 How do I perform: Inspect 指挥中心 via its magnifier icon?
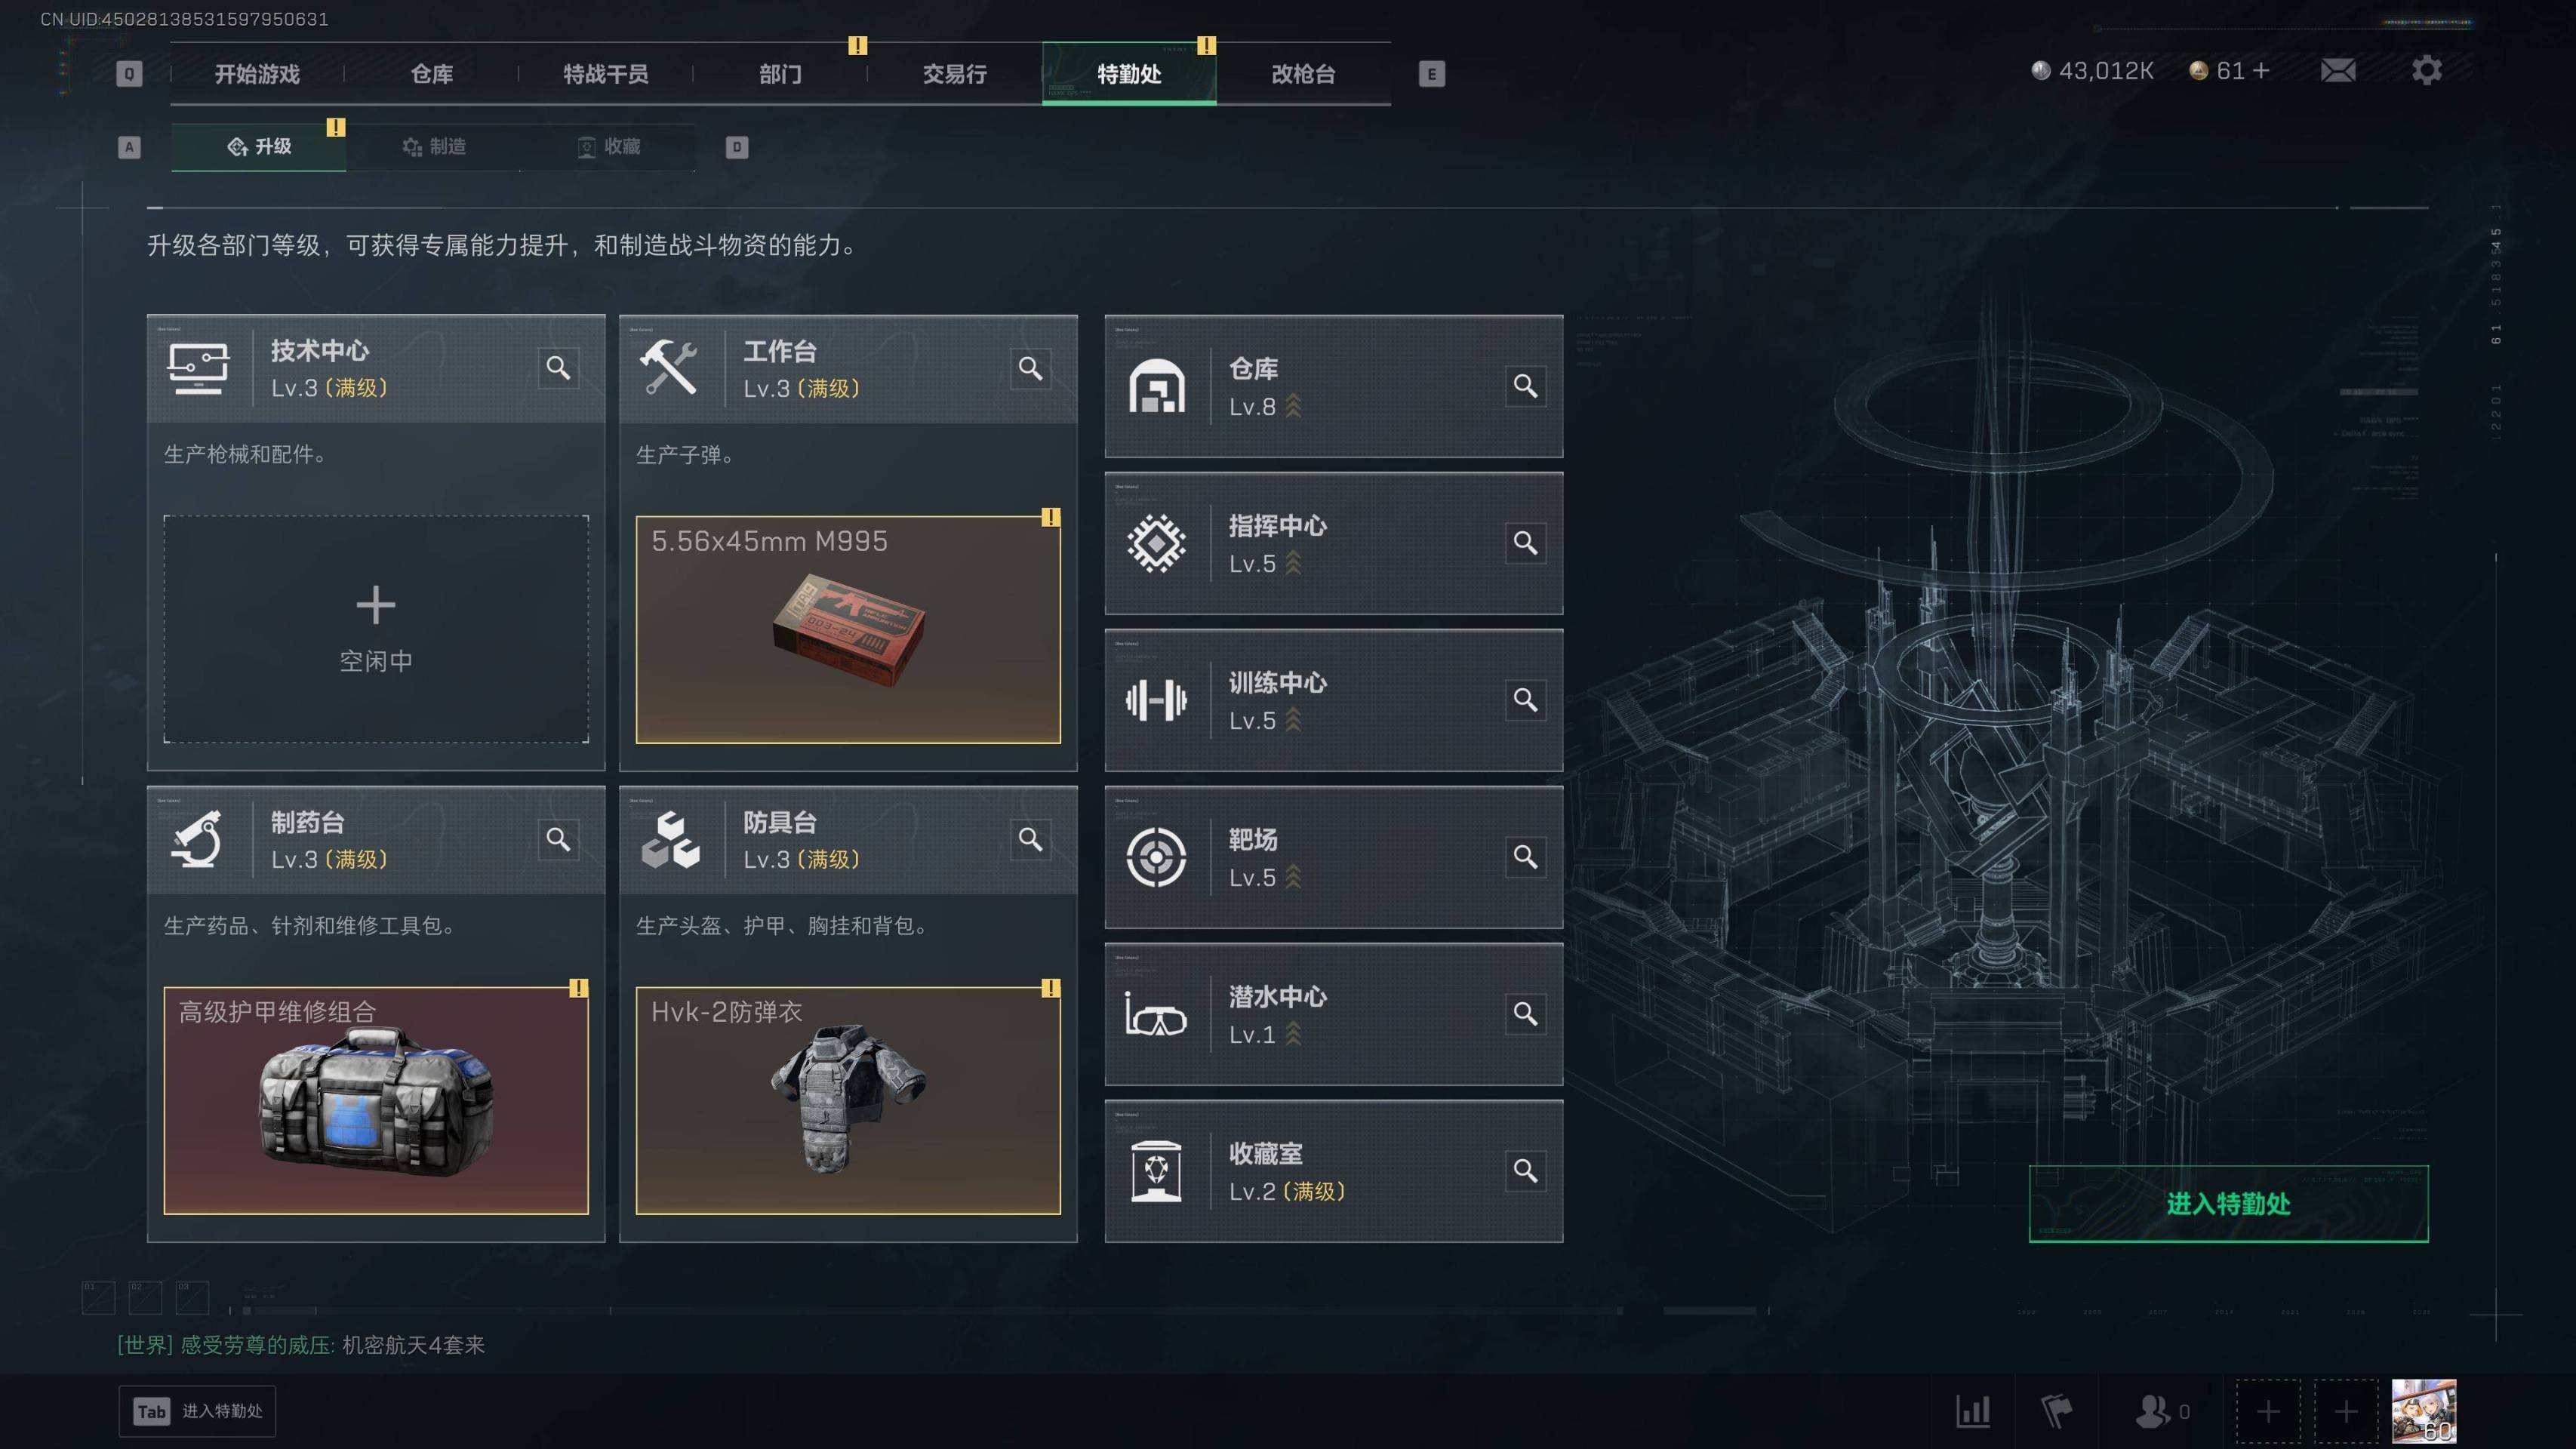coord(1525,543)
